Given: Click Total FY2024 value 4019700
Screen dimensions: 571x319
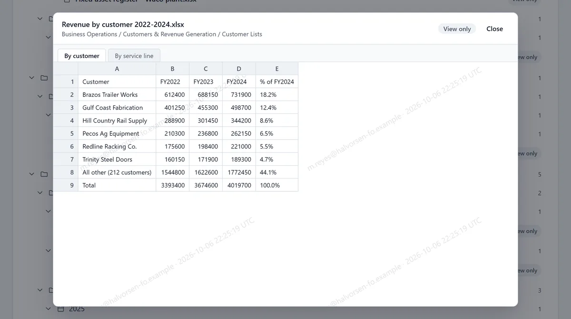Looking at the screenshot, I should click(239, 185).
